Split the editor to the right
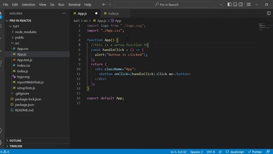The height and width of the screenshot is (154, 273). click(x=269, y=13)
